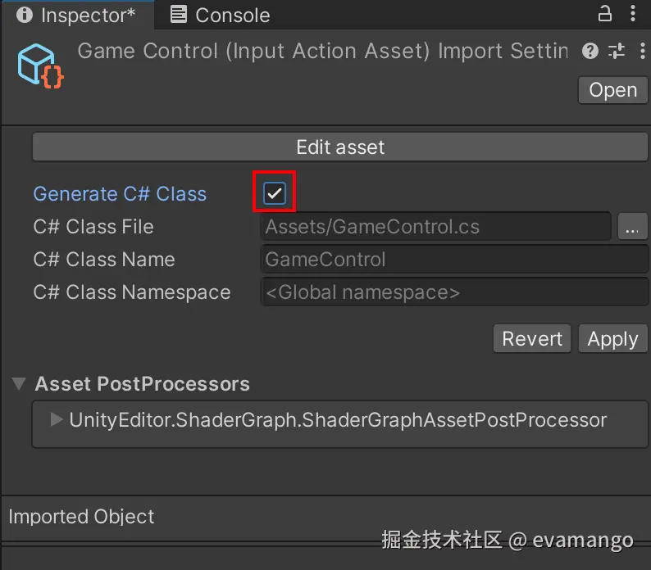Screen dimensions: 651x570
Task: Click the Revert button
Action: [532, 339]
